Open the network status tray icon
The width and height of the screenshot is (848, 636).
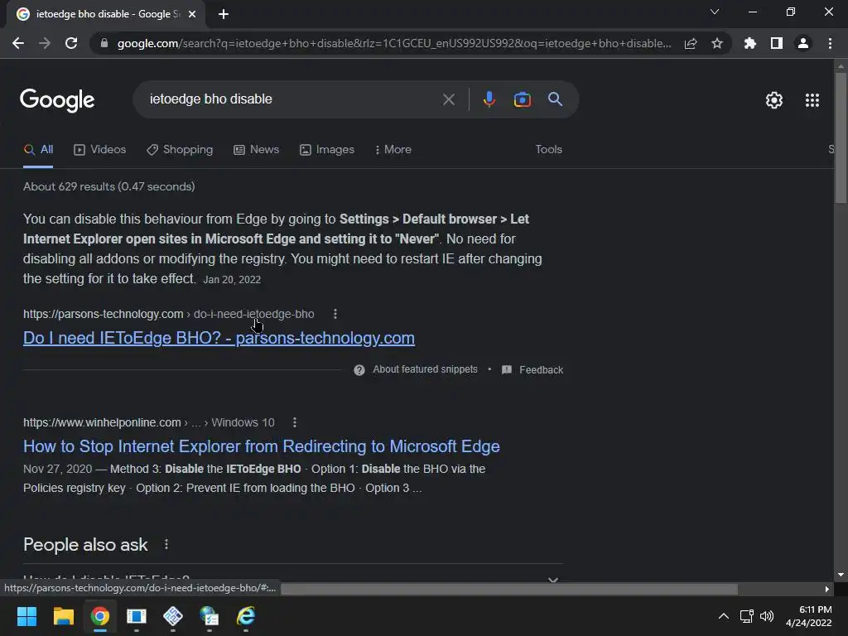[x=747, y=616]
